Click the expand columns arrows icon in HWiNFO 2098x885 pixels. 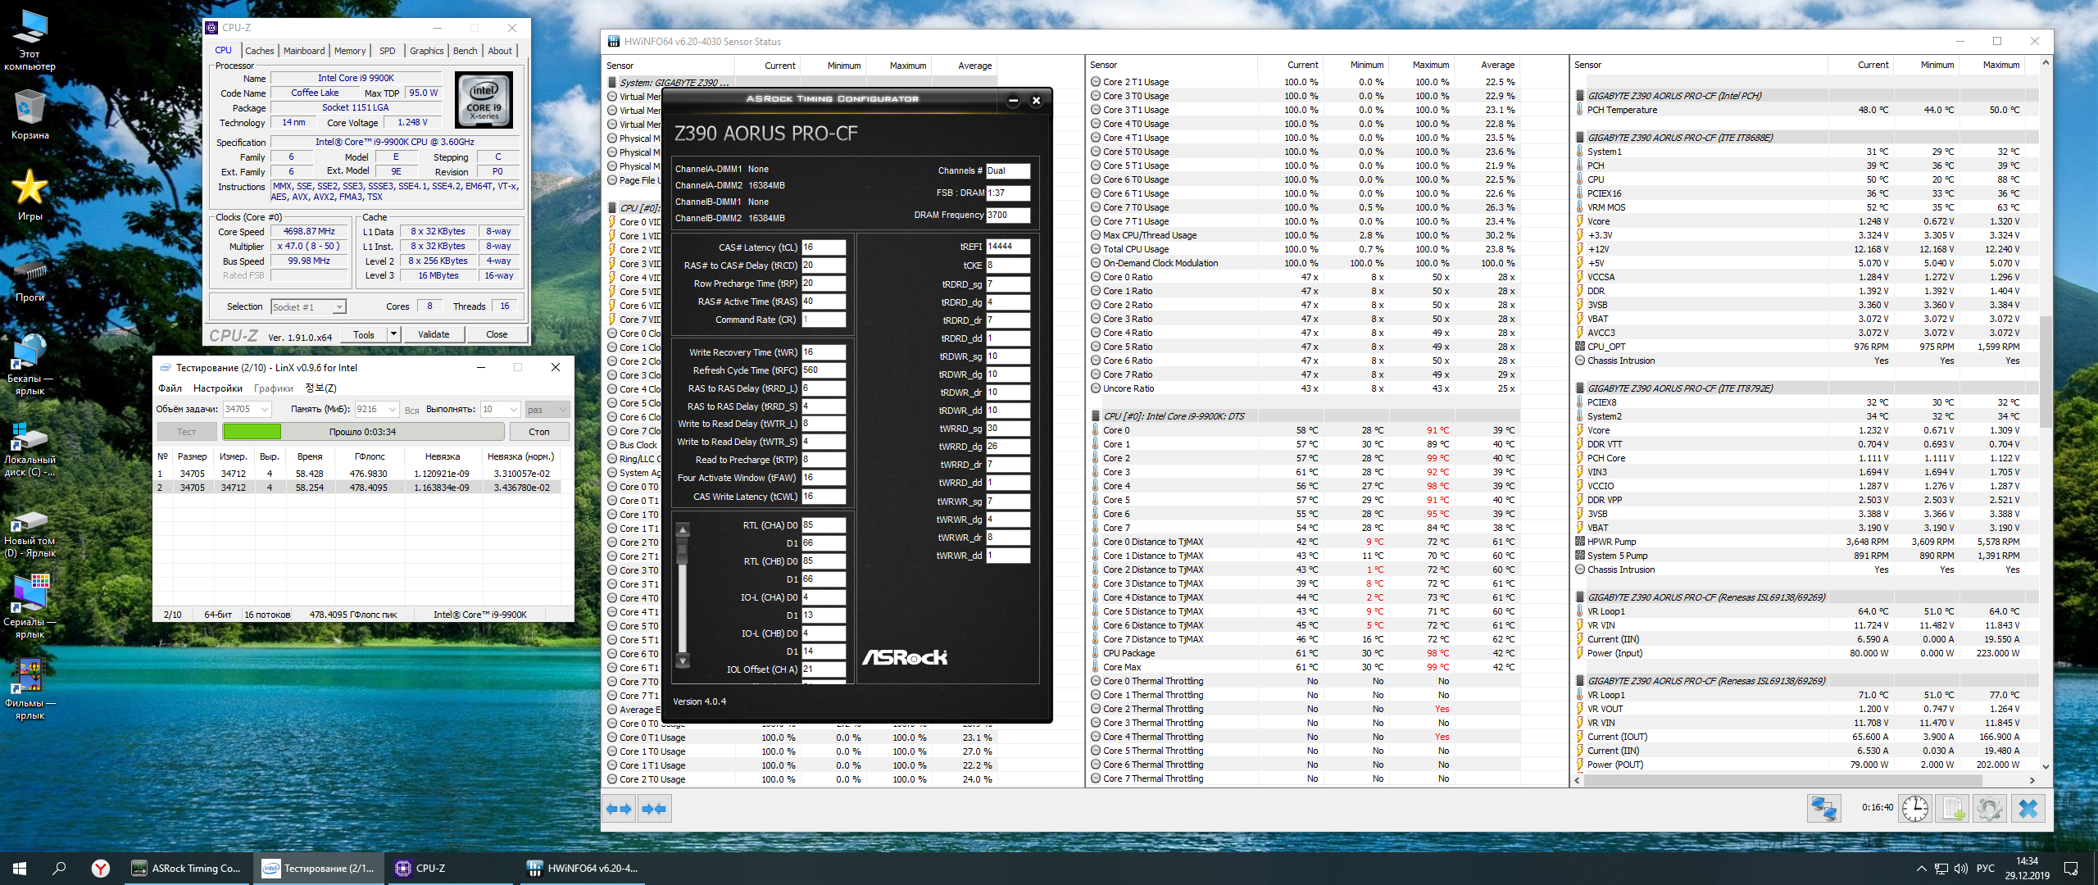tap(619, 809)
